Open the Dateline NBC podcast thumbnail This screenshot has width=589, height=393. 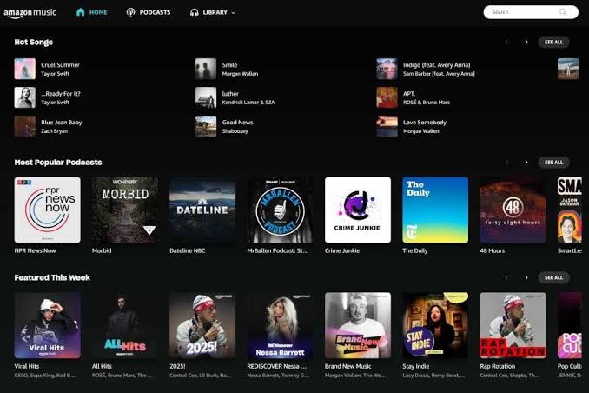pos(202,210)
